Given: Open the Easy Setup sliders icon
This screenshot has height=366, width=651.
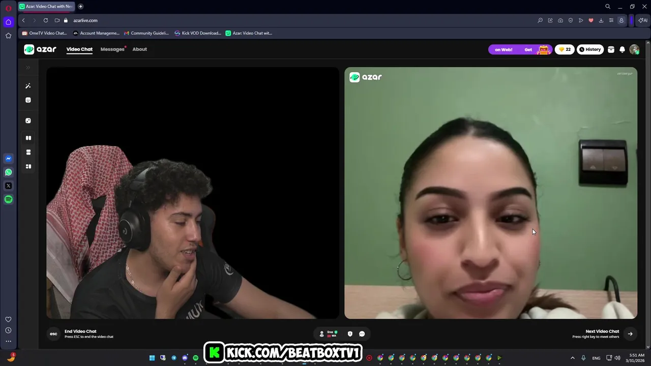Looking at the screenshot, I should 611,20.
